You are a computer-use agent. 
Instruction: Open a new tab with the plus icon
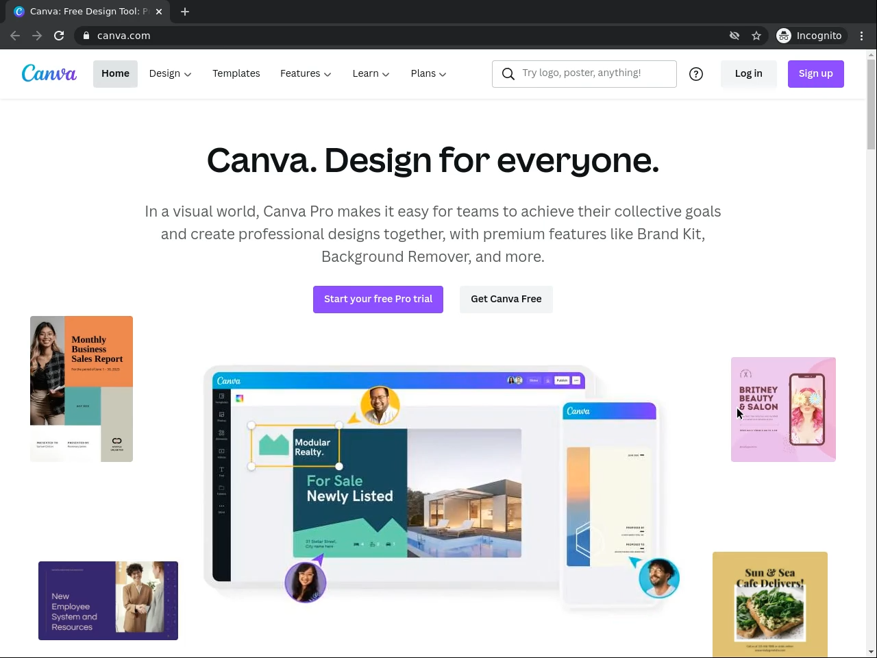pos(185,12)
